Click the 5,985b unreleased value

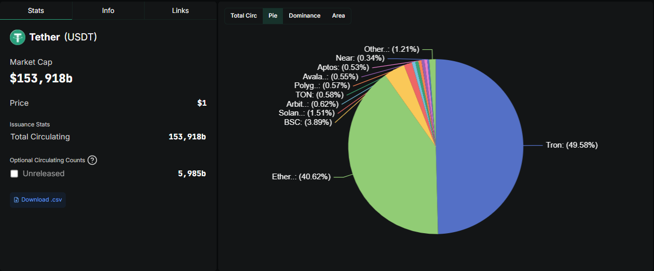click(x=192, y=174)
